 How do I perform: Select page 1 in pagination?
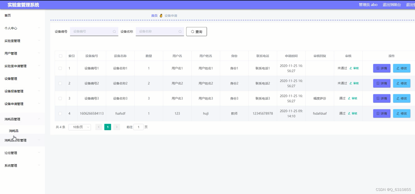[x=108, y=127]
